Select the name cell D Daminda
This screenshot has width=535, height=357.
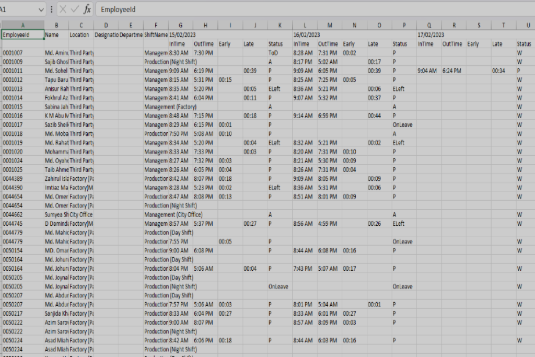[x=56, y=224]
